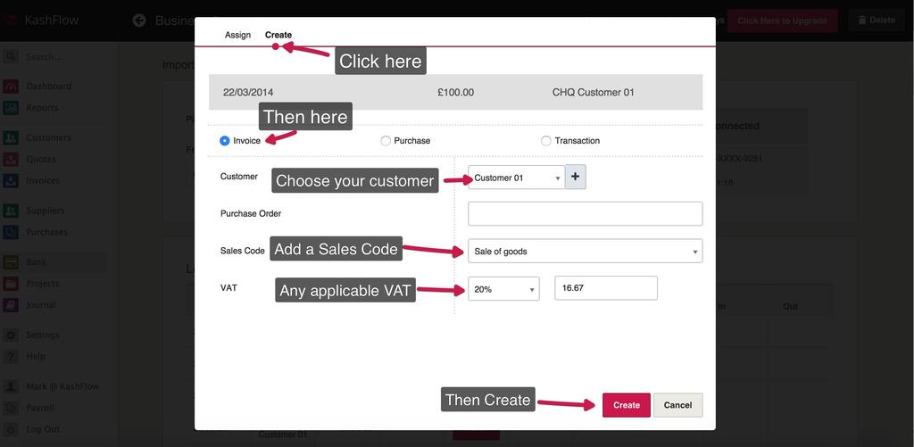The height and width of the screenshot is (447, 914).
Task: Select the Invoice radio button
Action: (x=225, y=141)
